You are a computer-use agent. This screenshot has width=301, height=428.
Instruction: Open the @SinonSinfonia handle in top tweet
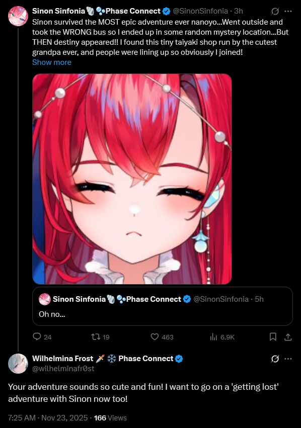pyautogui.click(x=200, y=11)
